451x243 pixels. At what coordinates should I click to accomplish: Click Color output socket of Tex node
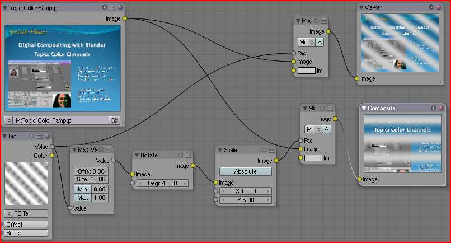52,156
